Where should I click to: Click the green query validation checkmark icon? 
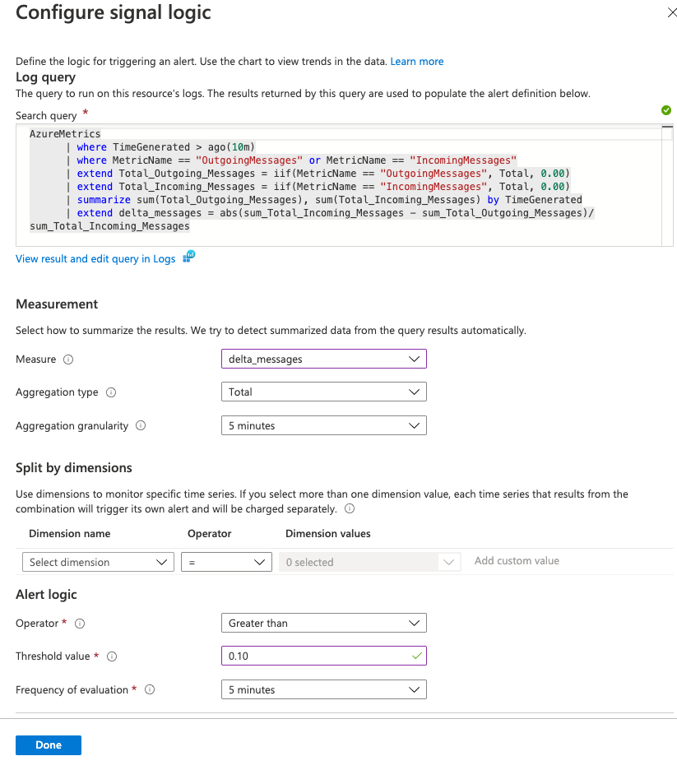pyautogui.click(x=666, y=110)
